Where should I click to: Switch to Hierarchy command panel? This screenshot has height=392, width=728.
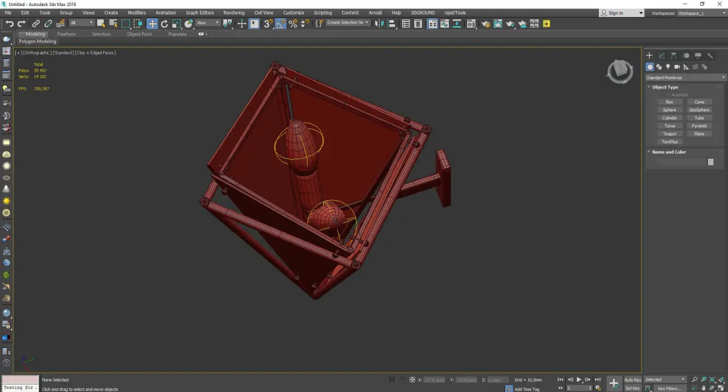[673, 56]
